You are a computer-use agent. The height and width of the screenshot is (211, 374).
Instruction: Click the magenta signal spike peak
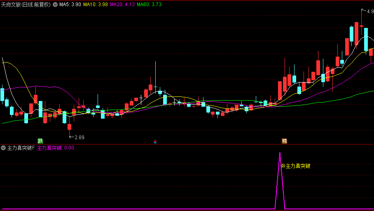click(280, 154)
